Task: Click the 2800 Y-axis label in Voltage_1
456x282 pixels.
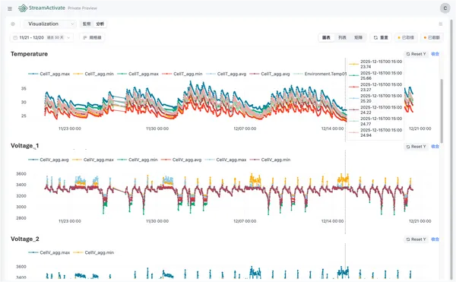Action: click(21, 218)
